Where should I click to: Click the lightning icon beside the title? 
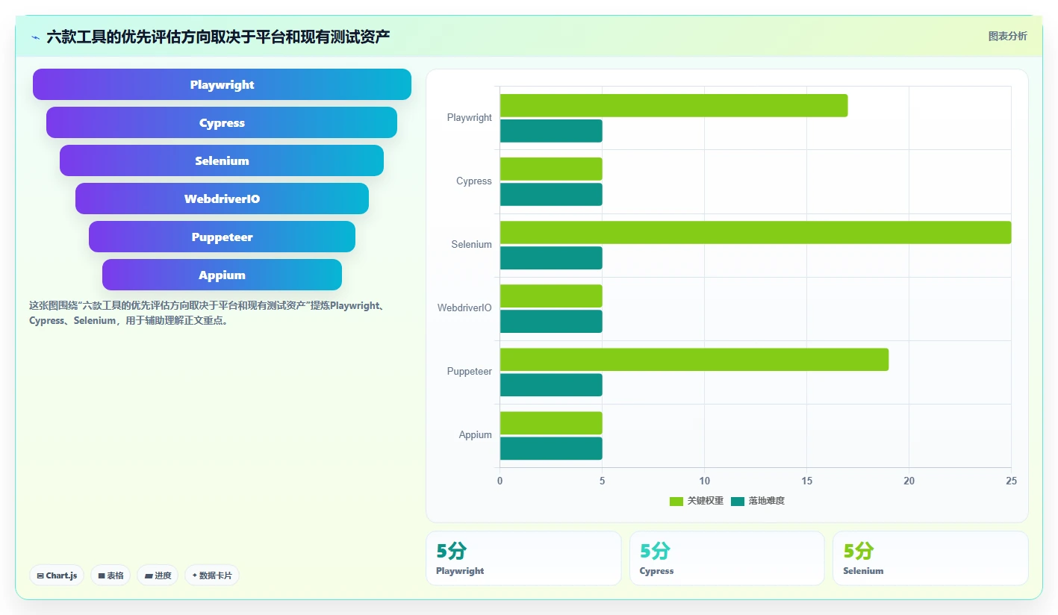pyautogui.click(x=36, y=37)
